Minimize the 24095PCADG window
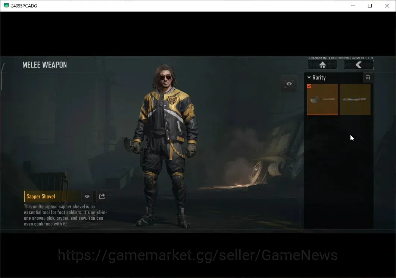 click(x=353, y=6)
